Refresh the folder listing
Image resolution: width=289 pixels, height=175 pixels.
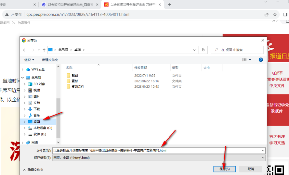coord(203,50)
